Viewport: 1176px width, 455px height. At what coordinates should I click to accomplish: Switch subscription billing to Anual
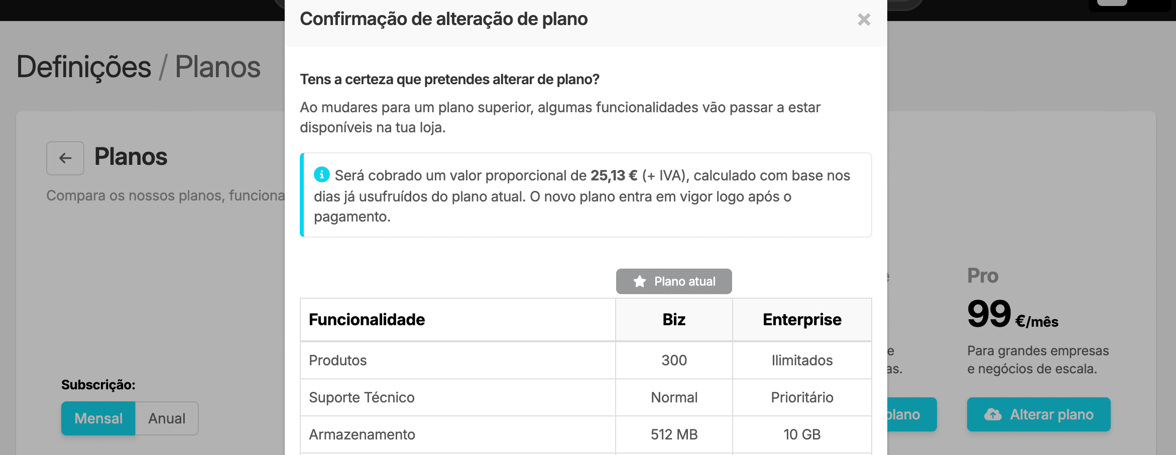167,418
